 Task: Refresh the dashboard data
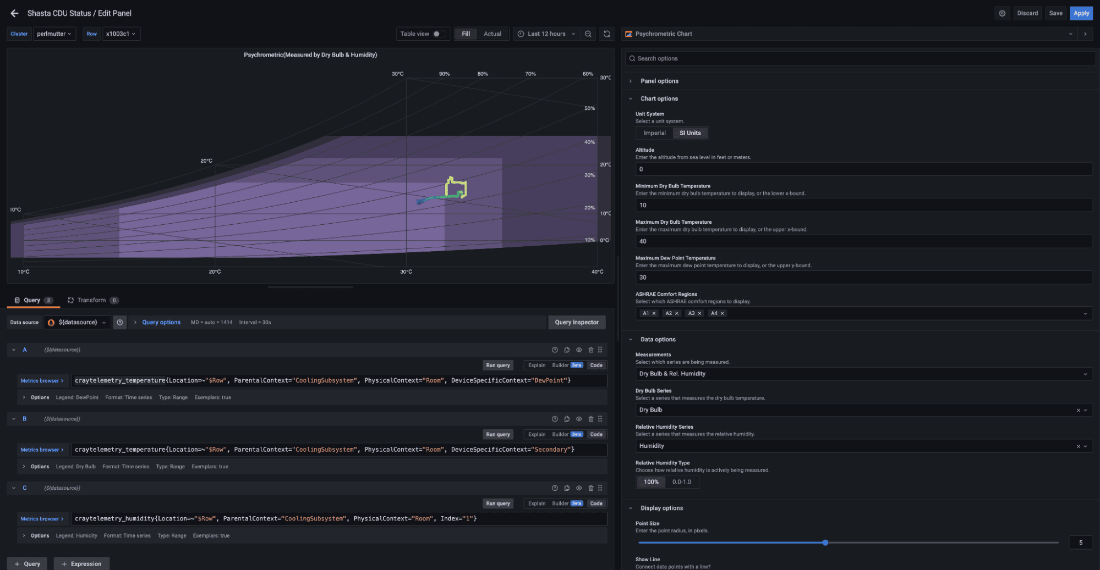coord(606,34)
